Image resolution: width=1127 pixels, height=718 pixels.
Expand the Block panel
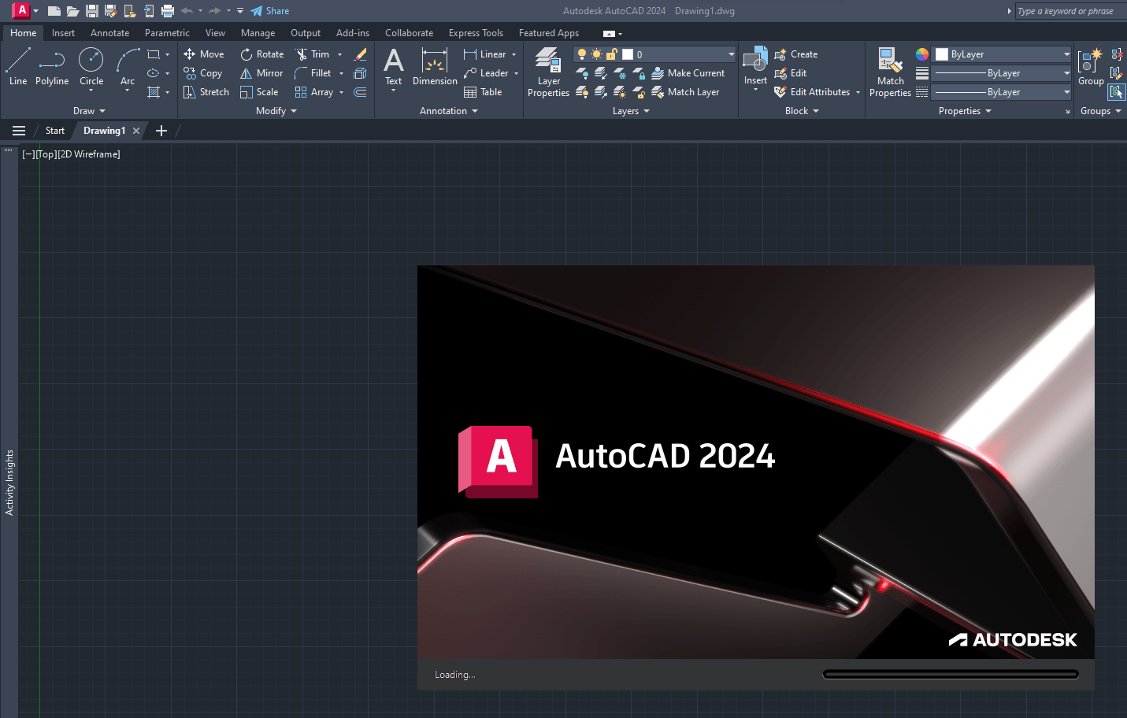click(803, 111)
